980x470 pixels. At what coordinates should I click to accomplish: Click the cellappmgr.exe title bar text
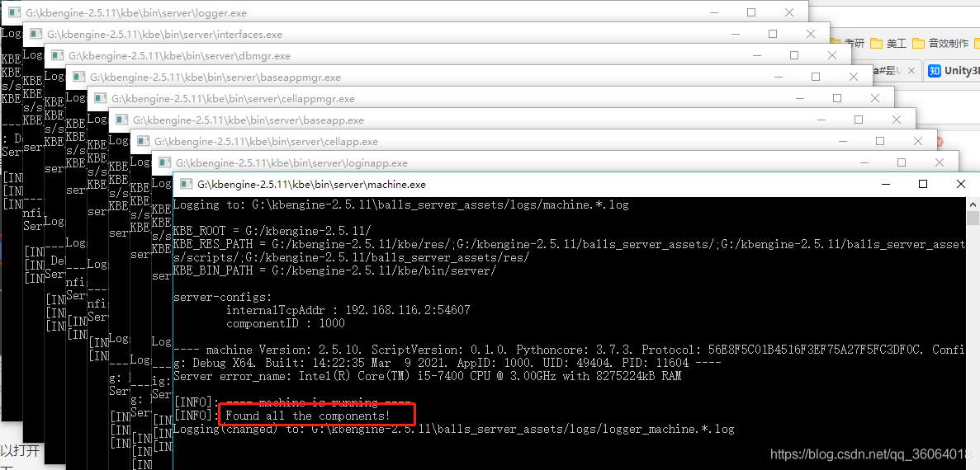(x=233, y=99)
